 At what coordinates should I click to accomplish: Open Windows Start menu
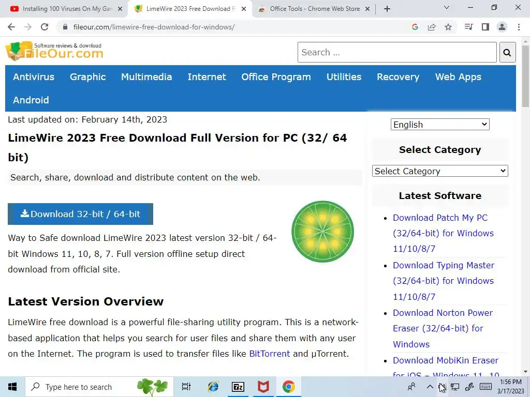click(12, 387)
